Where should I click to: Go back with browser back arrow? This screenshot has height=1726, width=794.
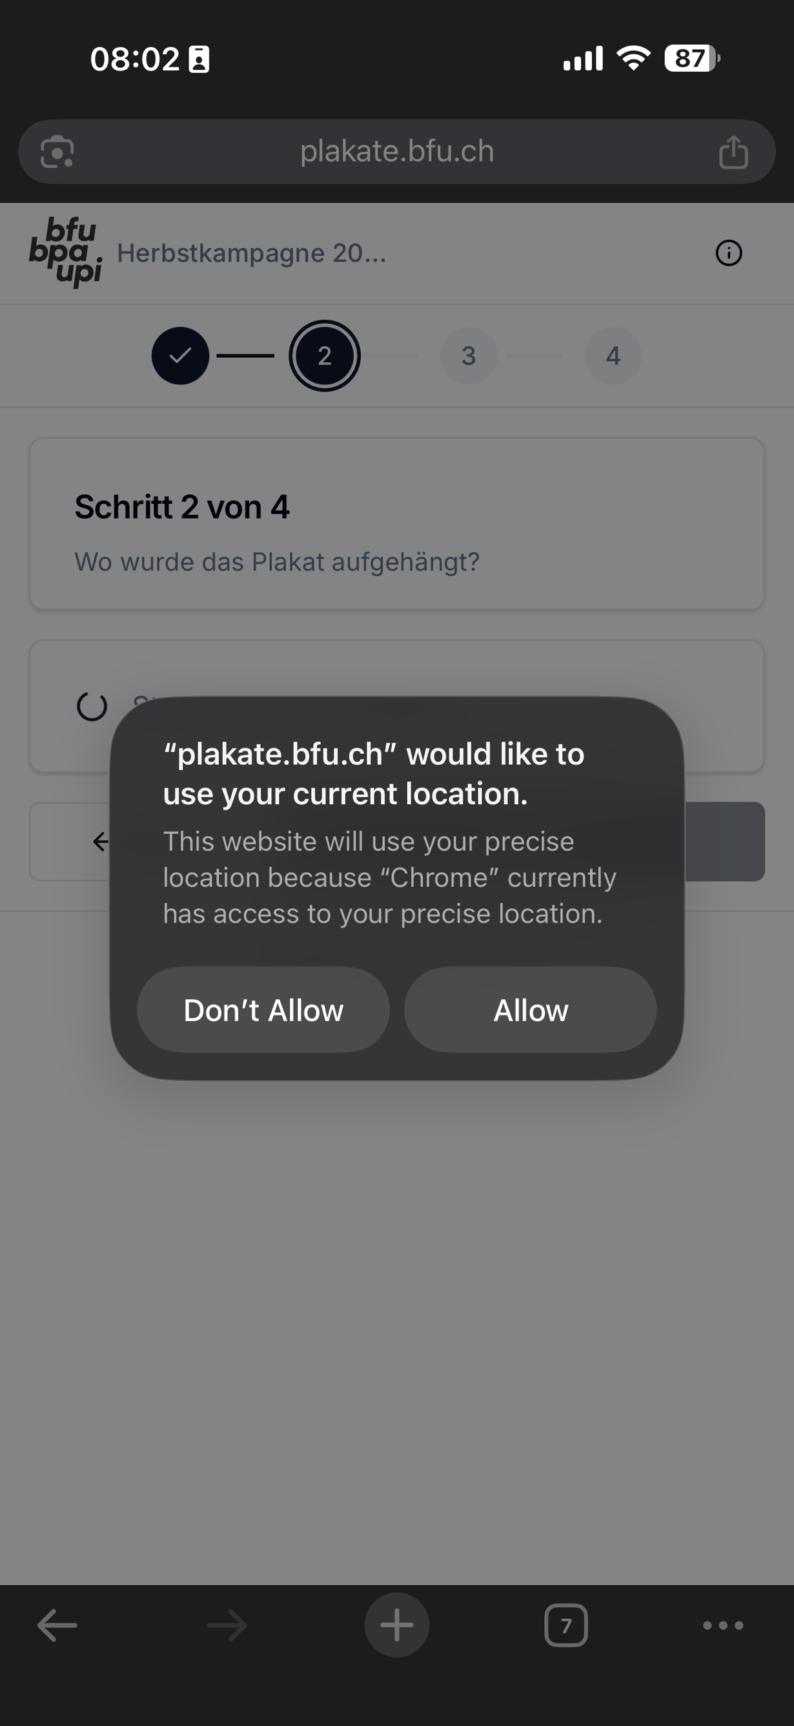coord(57,1625)
